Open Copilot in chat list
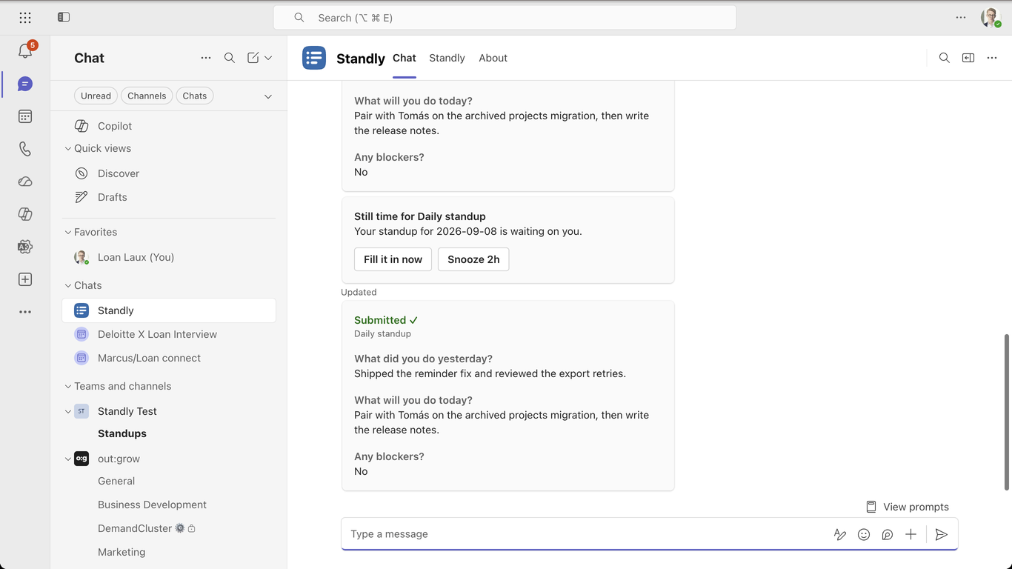The height and width of the screenshot is (569, 1012). click(x=169, y=126)
